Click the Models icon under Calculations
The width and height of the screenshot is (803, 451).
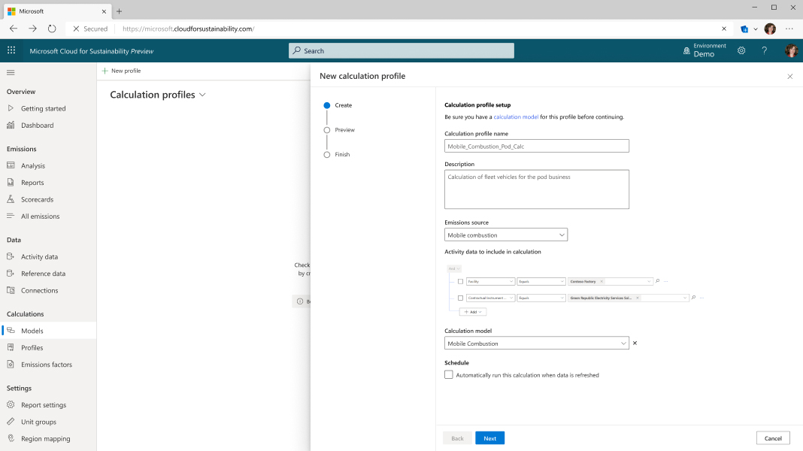coord(11,331)
